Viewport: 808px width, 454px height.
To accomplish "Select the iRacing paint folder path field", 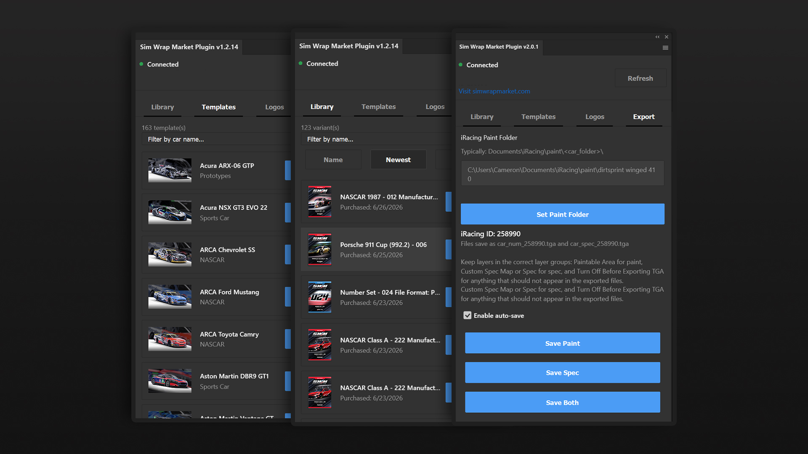I will [563, 174].
